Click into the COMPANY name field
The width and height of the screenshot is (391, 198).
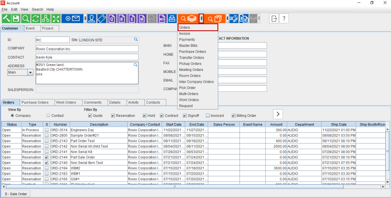[87, 49]
